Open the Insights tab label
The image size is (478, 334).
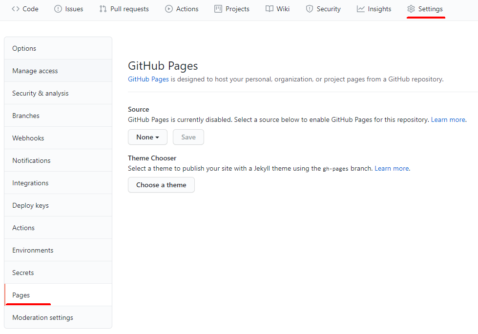pos(379,9)
